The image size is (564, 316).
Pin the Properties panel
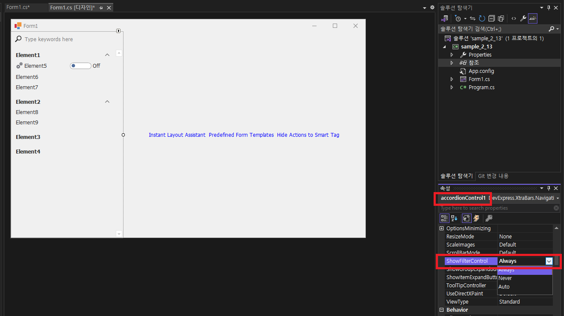(549, 188)
